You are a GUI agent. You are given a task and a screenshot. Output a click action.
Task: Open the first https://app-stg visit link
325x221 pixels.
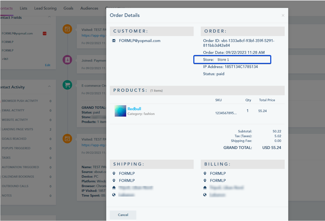point(94,35)
